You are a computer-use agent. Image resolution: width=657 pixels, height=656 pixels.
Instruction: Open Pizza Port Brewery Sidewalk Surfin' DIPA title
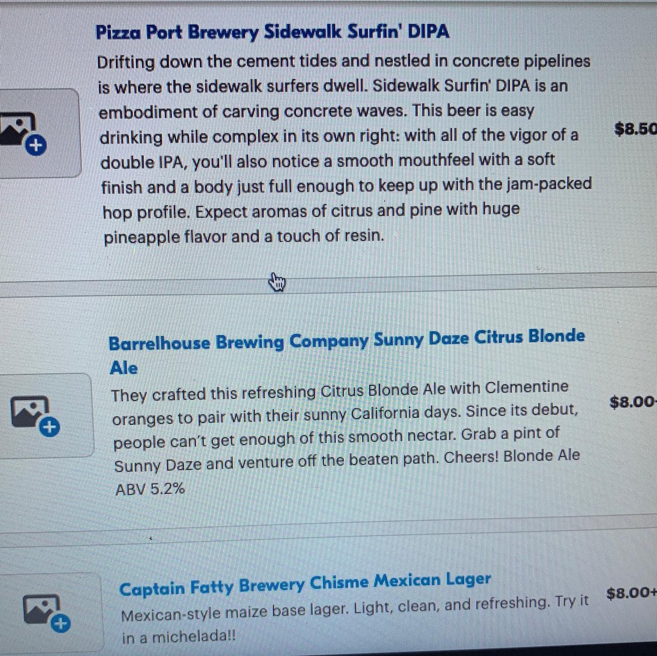click(272, 32)
